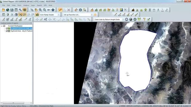Select the highlighted raster layer row
This screenshot has width=191, height=107.
click(21, 29)
